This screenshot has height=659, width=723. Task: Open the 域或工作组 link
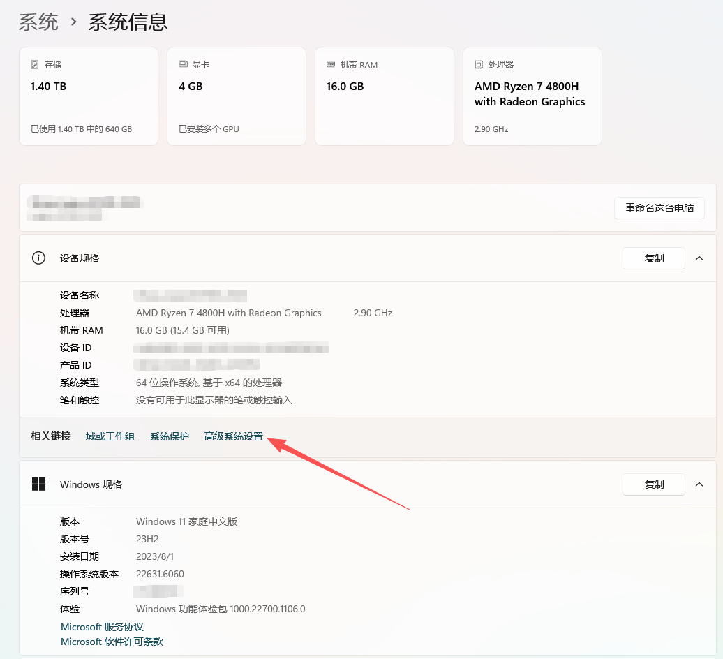click(x=110, y=436)
